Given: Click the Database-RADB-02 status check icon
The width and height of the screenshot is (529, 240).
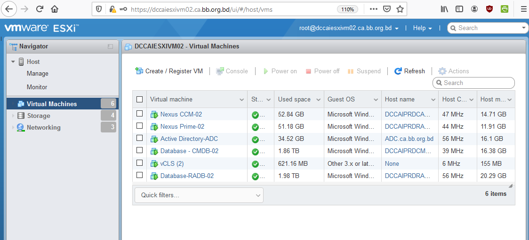Looking at the screenshot, I should click(256, 176).
